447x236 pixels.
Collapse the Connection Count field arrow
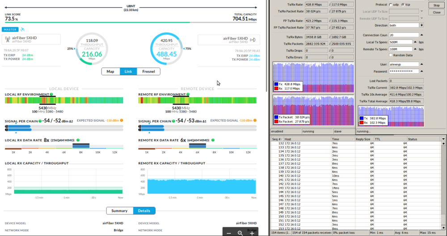(421, 35)
